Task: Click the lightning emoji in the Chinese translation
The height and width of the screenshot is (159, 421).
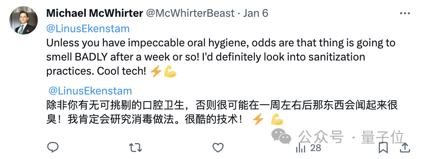Action: (258, 119)
